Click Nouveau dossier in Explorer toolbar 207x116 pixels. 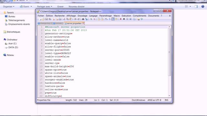pyautogui.click(x=77, y=6)
